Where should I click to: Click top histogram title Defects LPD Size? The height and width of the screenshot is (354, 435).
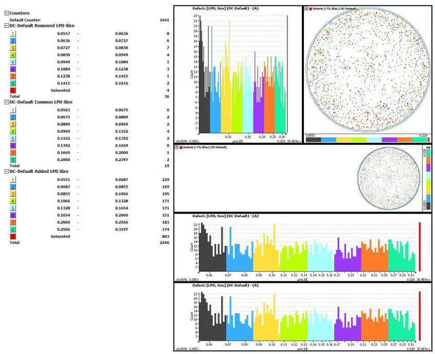coord(225,8)
